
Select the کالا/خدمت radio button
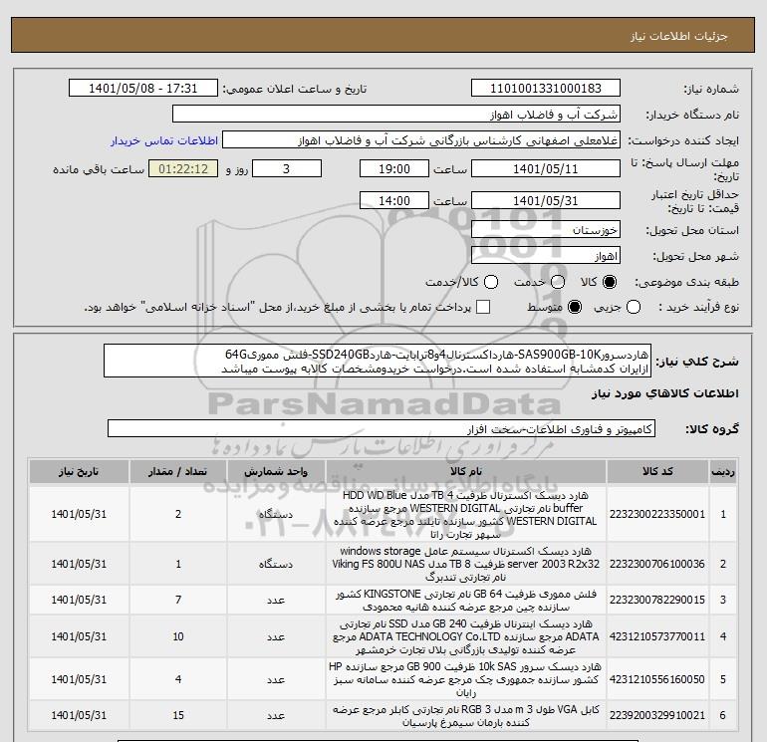coord(491,282)
